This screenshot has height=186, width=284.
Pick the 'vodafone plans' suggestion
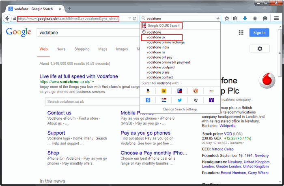pos(180,72)
